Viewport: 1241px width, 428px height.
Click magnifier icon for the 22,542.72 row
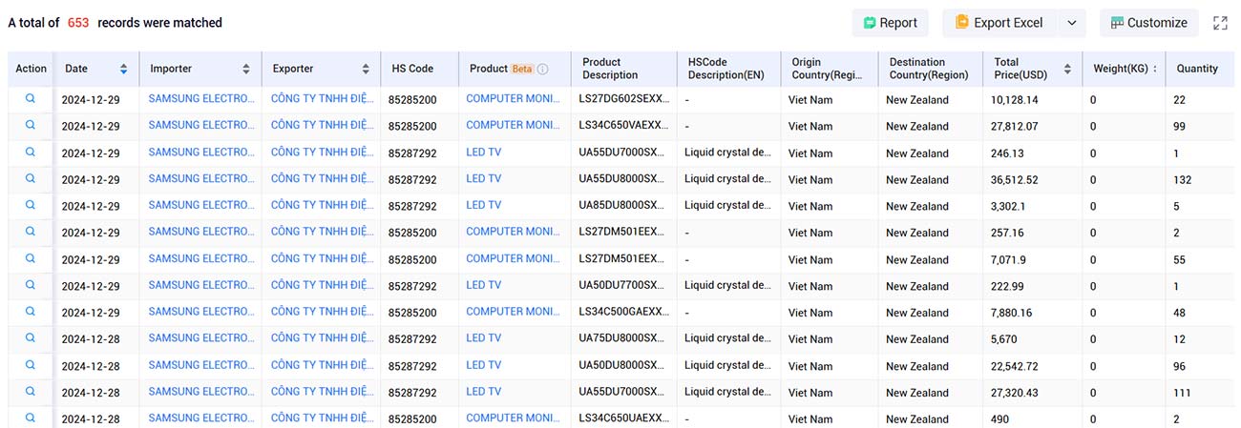click(x=31, y=365)
